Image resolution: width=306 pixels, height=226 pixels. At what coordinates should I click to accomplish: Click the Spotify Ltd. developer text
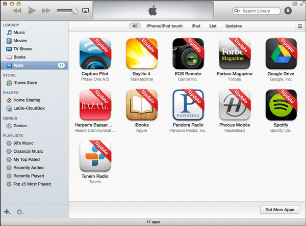point(280,130)
